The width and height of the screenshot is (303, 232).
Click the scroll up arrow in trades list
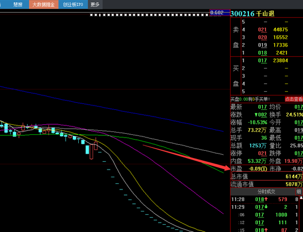click(x=301, y=198)
